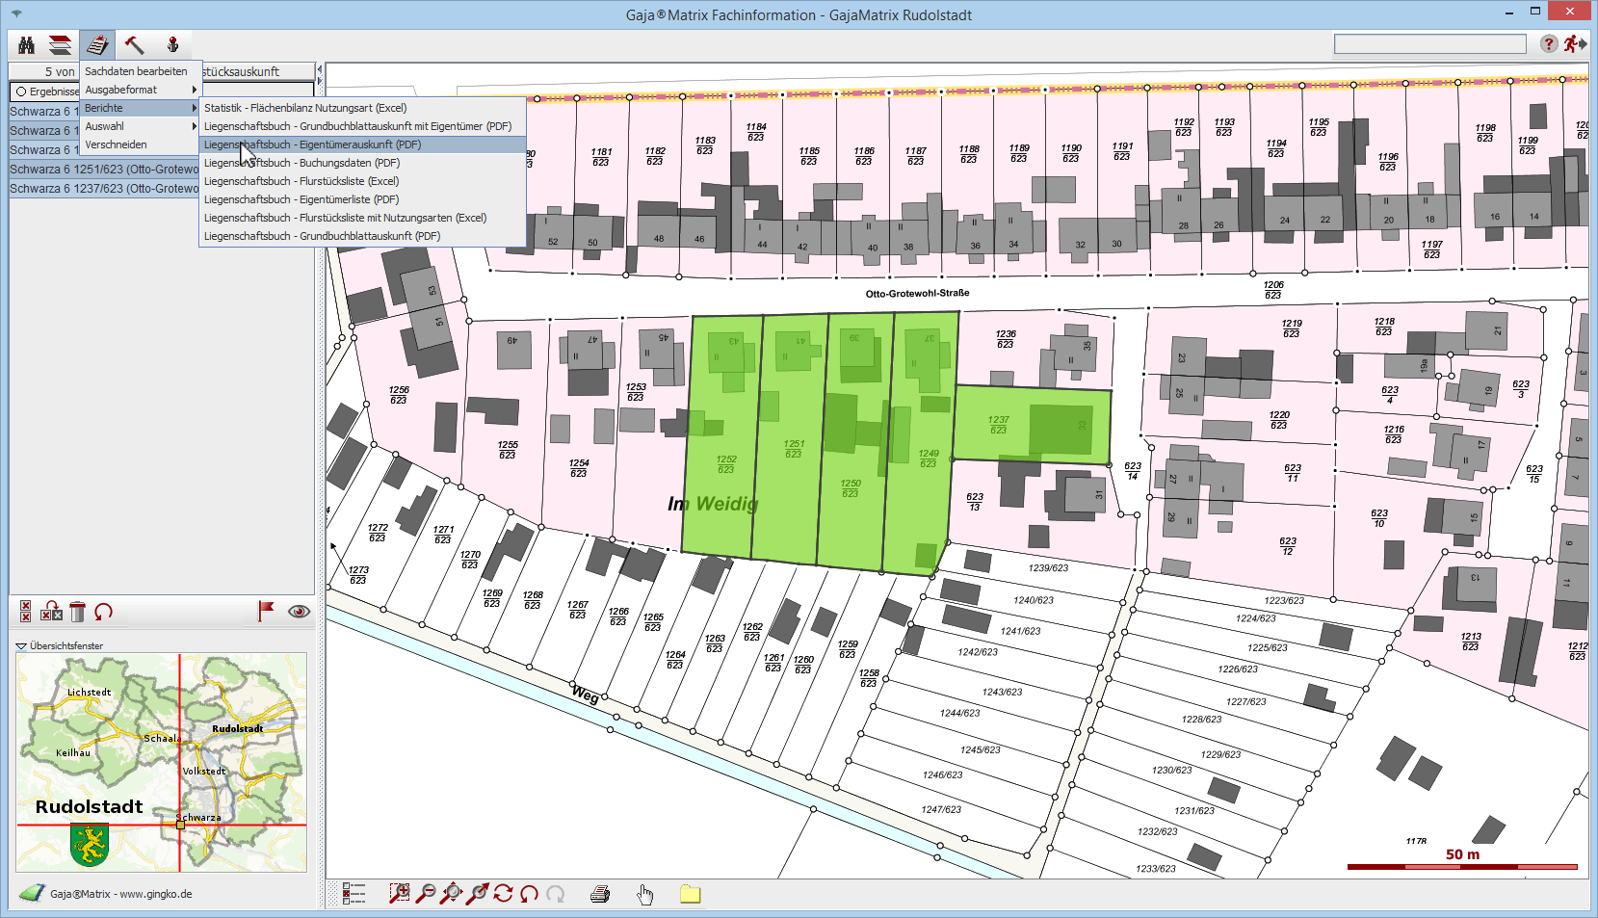Collapse the Übersichtsfenster panel triangle
1598x918 pixels.
coord(21,646)
